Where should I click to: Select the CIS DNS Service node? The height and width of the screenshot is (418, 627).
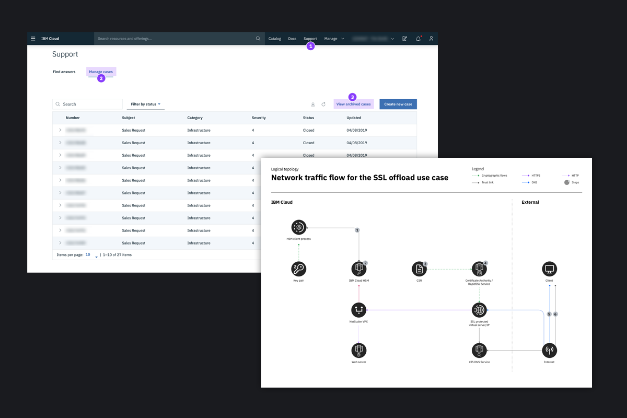479,350
